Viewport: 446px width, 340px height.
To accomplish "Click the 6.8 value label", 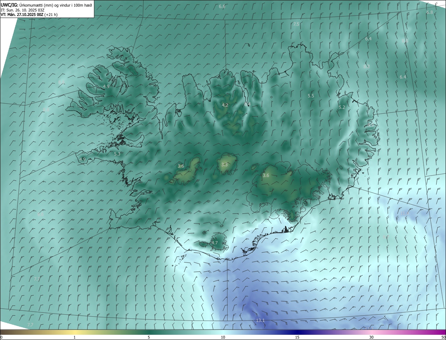I will 430,12.
